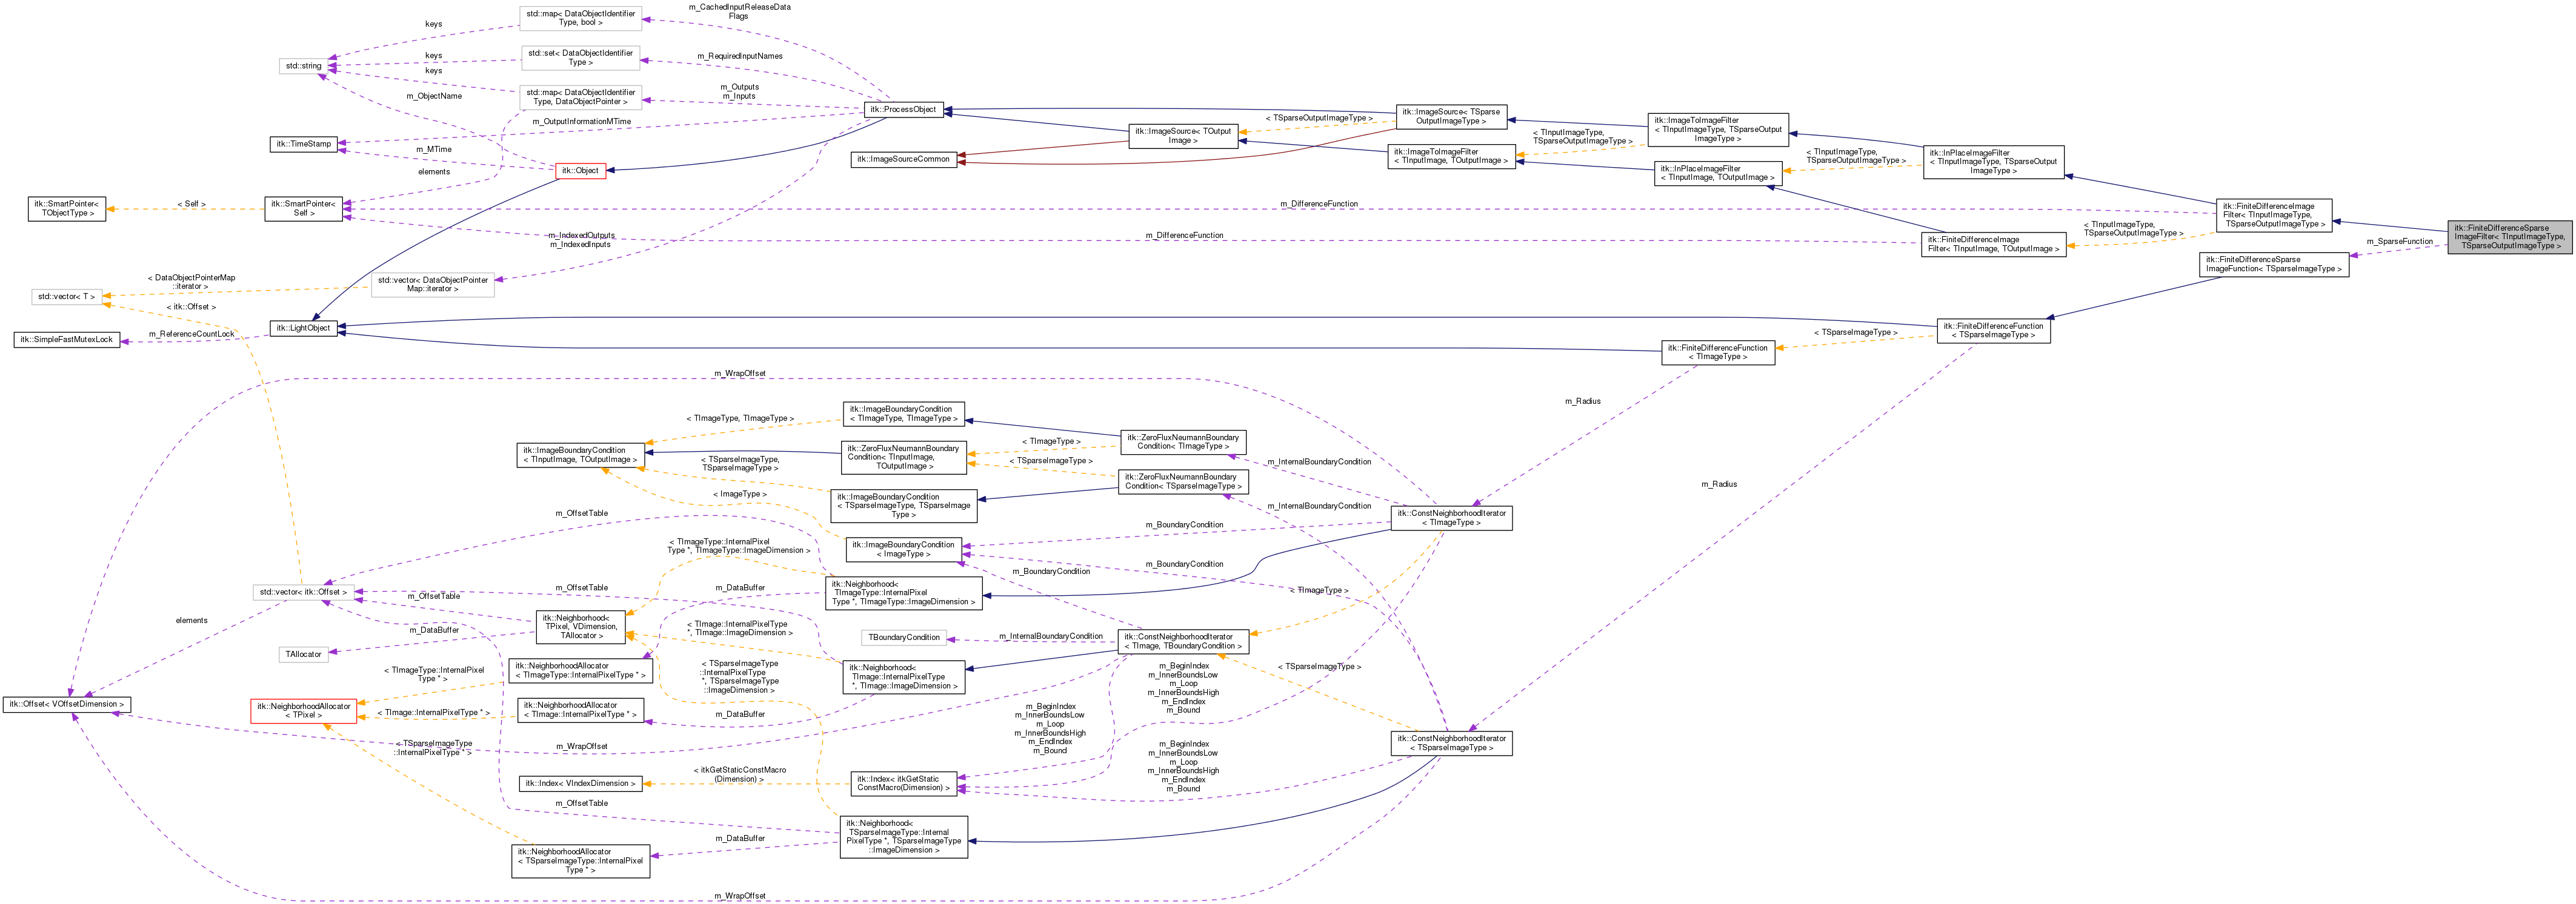
Task: Click itk::FiniteDifferenceImageFilter< TInputImageType, TSparseOutputImageType > node
Action: (2274, 215)
